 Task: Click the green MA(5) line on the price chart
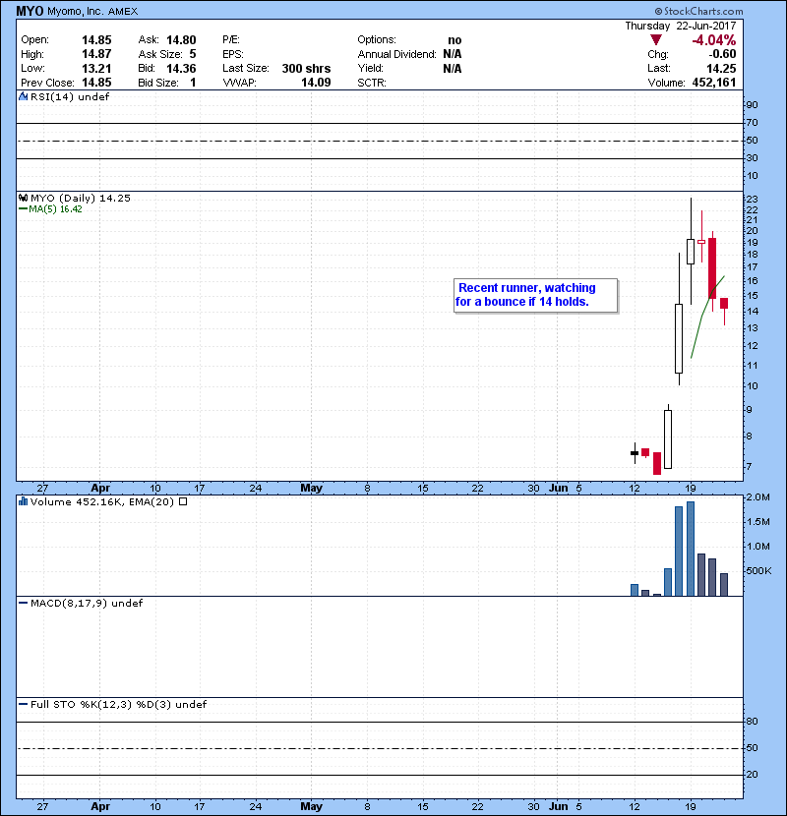pos(706,318)
